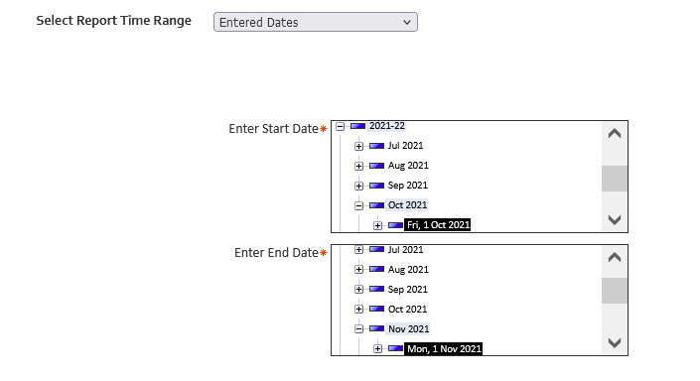Select Fri, 1 Oct 2021 start date
The height and width of the screenshot is (381, 700).
[438, 225]
